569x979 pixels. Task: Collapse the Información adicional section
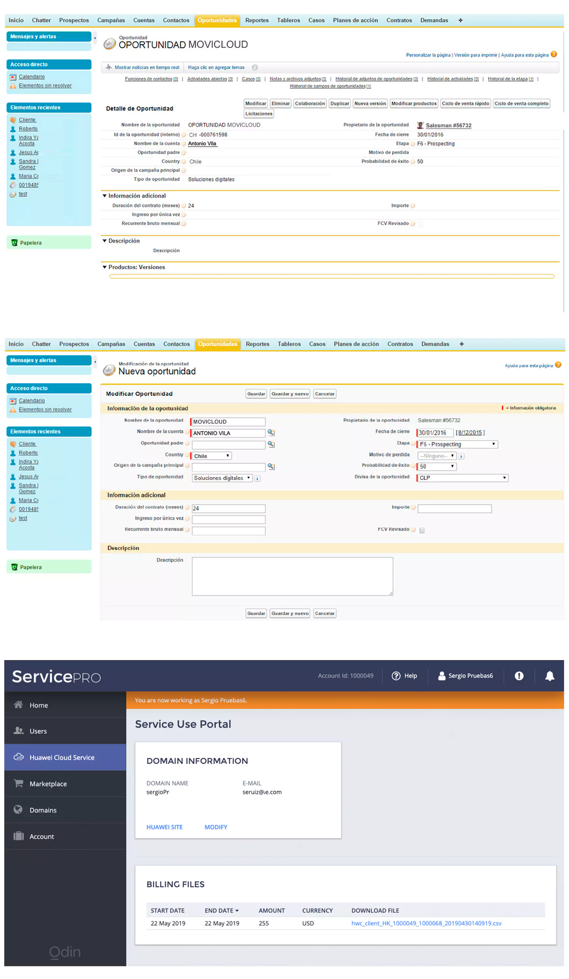coord(104,196)
